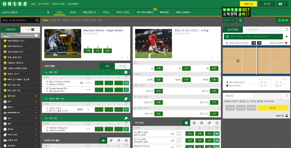Select odds 1.38 under 결과
The width and height of the screenshot is (291, 148).
click(x=159, y=68)
